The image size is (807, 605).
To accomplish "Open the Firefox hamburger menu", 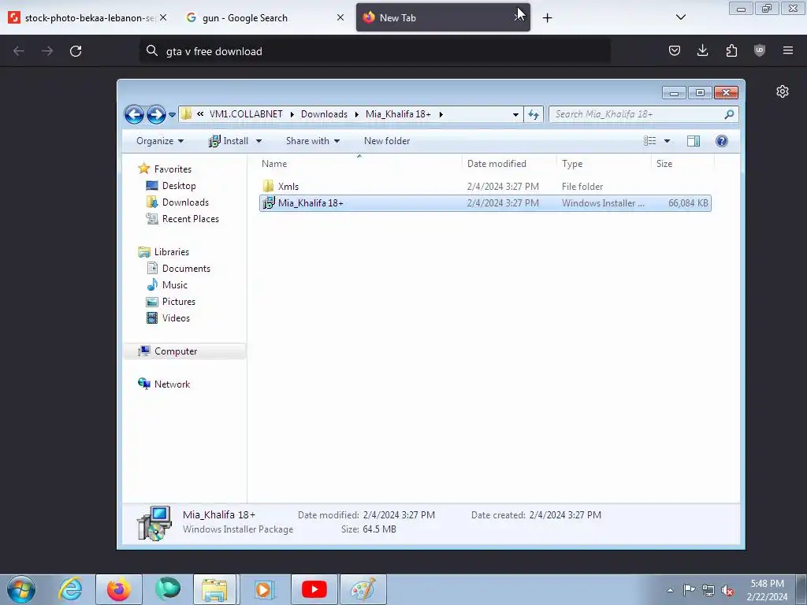I will pyautogui.click(x=788, y=50).
